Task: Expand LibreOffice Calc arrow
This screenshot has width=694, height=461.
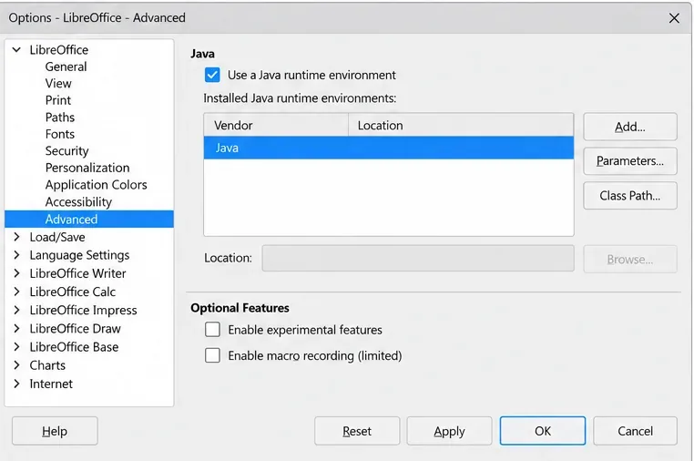Action: click(x=16, y=292)
